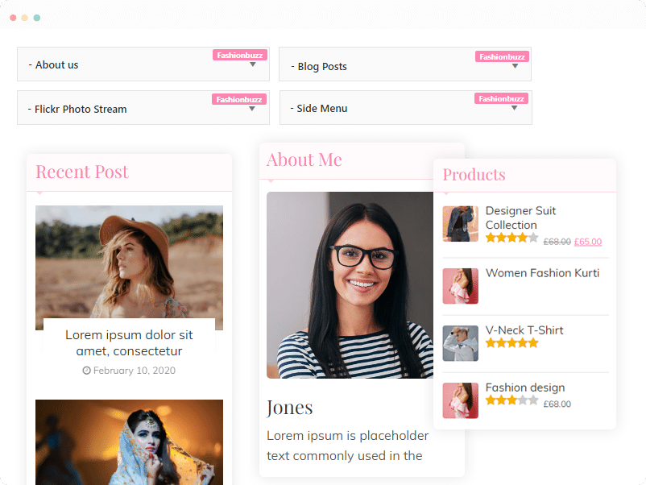Expand the Blog Posts widget dropdown arrow
646x485 pixels.
click(515, 66)
